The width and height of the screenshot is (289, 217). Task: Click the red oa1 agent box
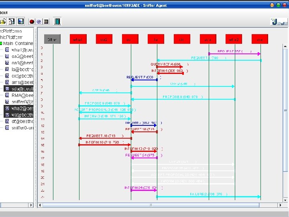click(x=130, y=39)
